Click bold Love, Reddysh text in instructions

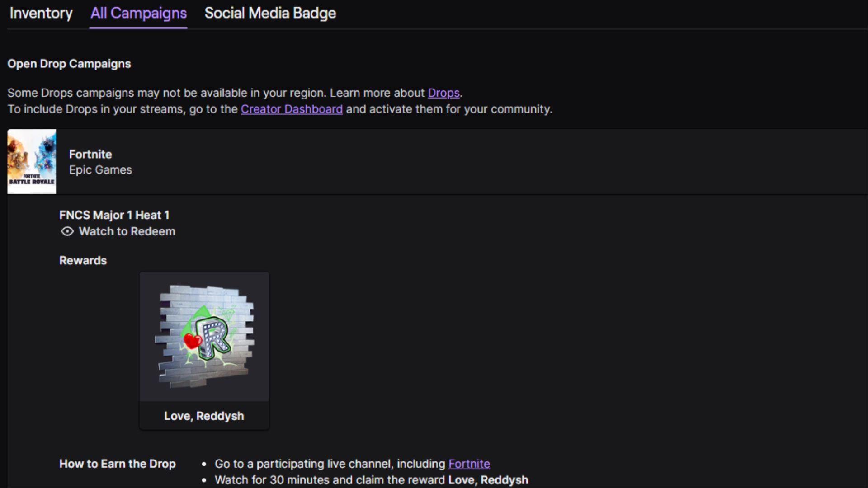[x=488, y=480]
